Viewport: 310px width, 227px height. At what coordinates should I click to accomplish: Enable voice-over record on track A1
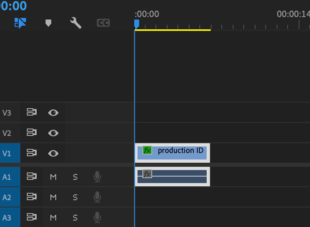[97, 177]
